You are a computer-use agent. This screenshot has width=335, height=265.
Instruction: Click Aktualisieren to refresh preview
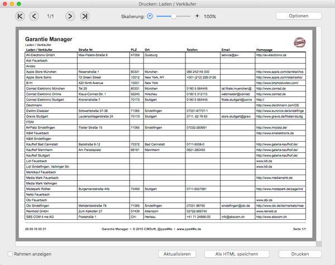pos(177,254)
